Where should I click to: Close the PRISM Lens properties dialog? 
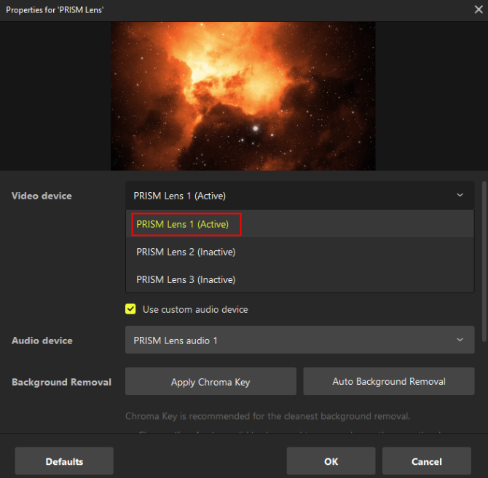tap(478, 9)
